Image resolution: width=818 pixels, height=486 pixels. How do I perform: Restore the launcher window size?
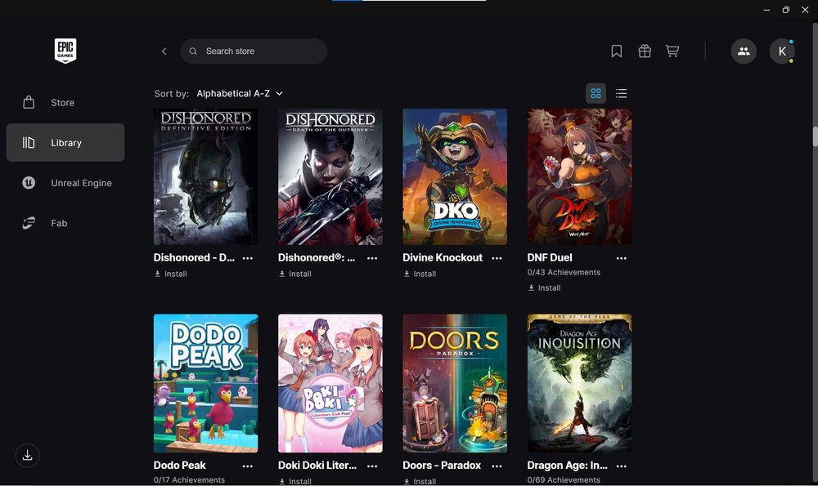tap(785, 10)
